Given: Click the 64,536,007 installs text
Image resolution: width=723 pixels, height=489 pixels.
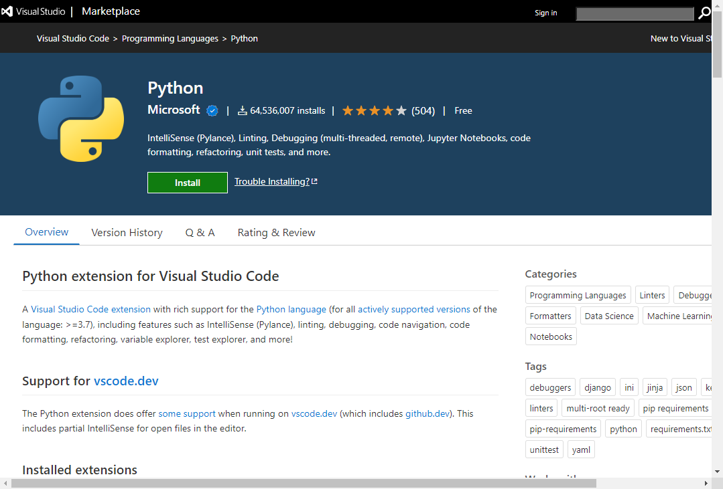Looking at the screenshot, I should pyautogui.click(x=287, y=111).
